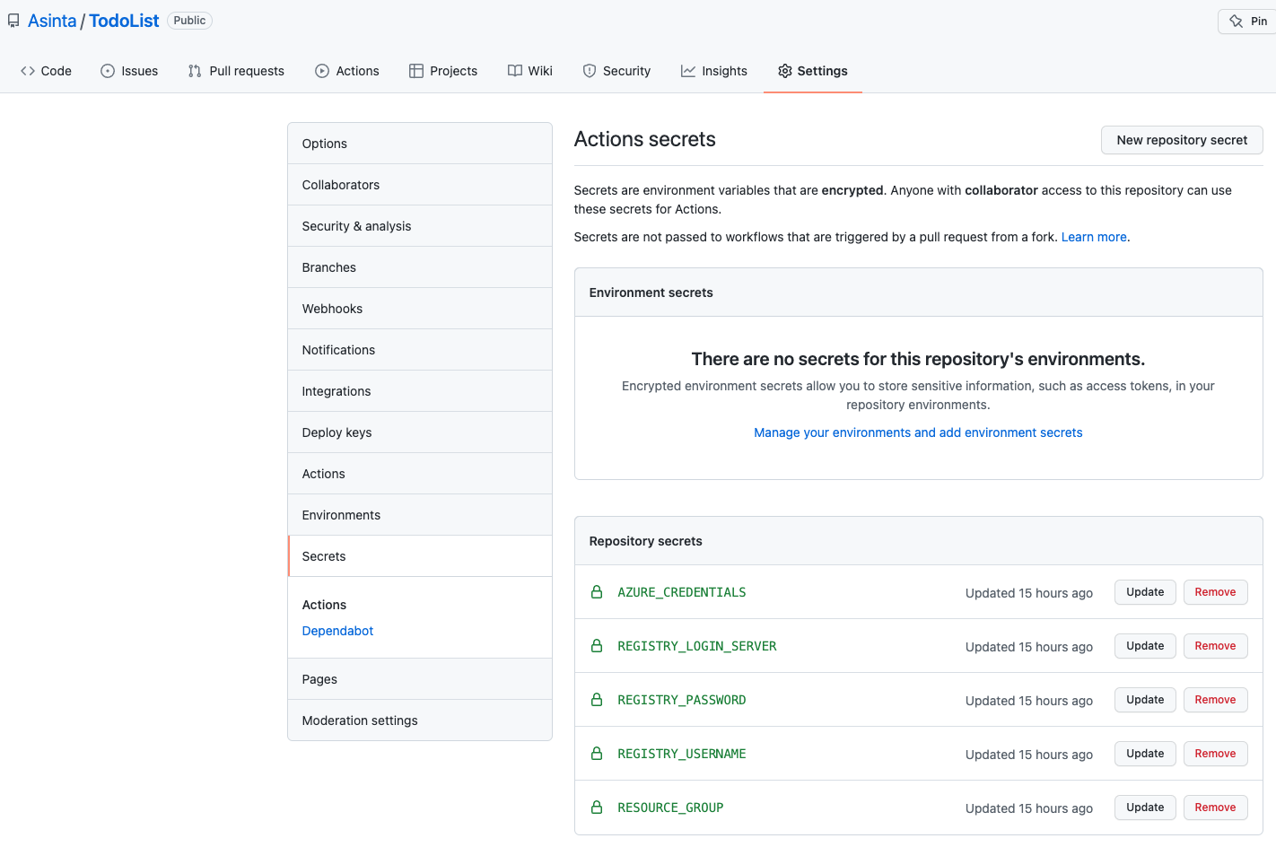Click the Code tab angle-brackets icon

point(28,71)
